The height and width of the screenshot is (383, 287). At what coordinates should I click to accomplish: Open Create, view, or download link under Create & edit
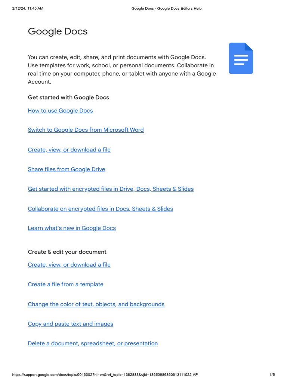(x=69, y=265)
